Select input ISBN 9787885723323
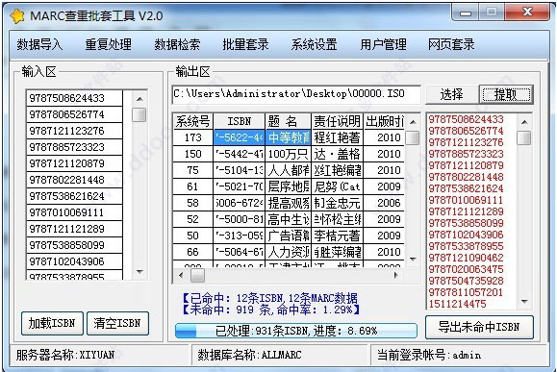The image size is (557, 372). (x=74, y=147)
